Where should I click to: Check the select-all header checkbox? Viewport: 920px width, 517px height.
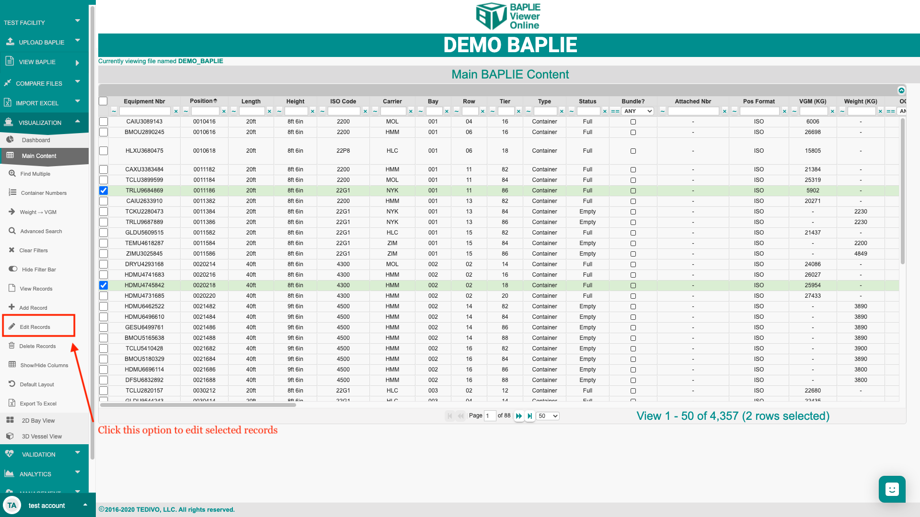pyautogui.click(x=103, y=101)
